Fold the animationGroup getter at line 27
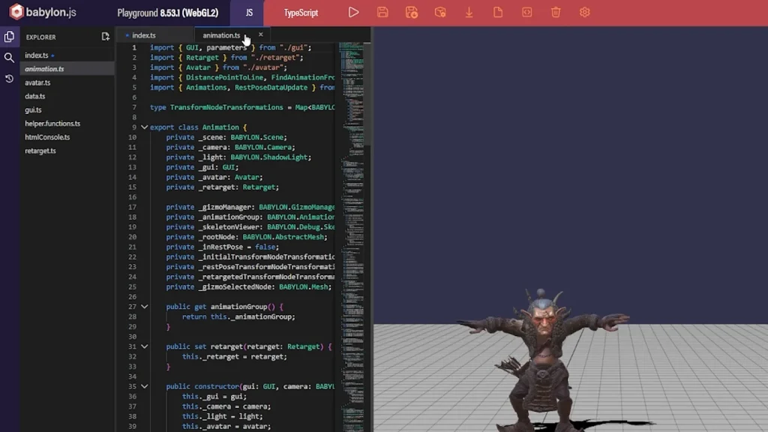 click(x=145, y=307)
